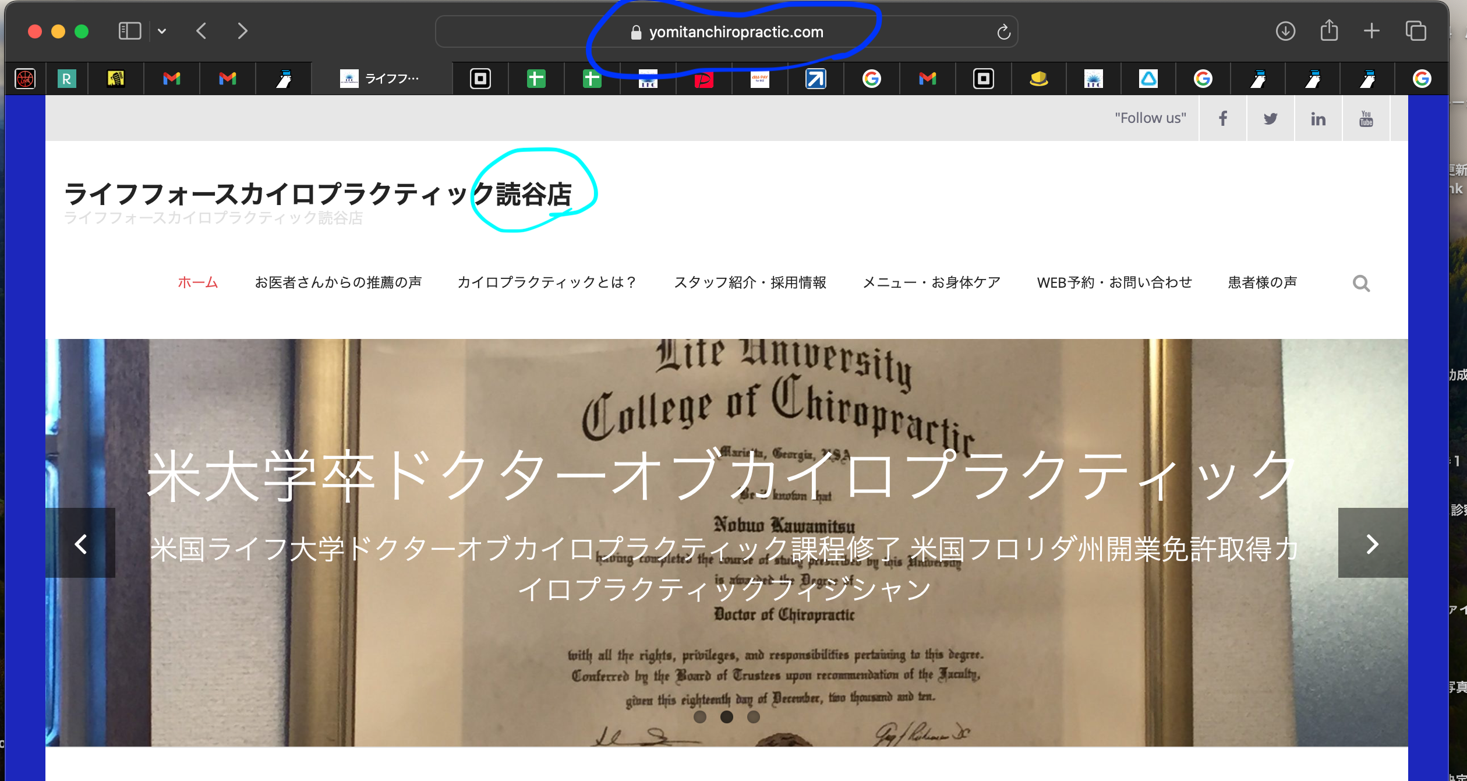Click the slide heading 米大学卒ドクターオブカイロプラクティック

pyautogui.click(x=722, y=475)
